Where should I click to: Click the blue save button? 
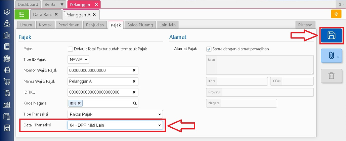click(x=331, y=35)
